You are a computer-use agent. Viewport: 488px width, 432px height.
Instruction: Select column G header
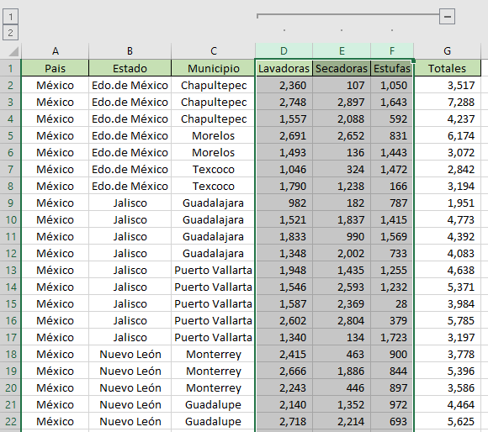tap(447, 51)
